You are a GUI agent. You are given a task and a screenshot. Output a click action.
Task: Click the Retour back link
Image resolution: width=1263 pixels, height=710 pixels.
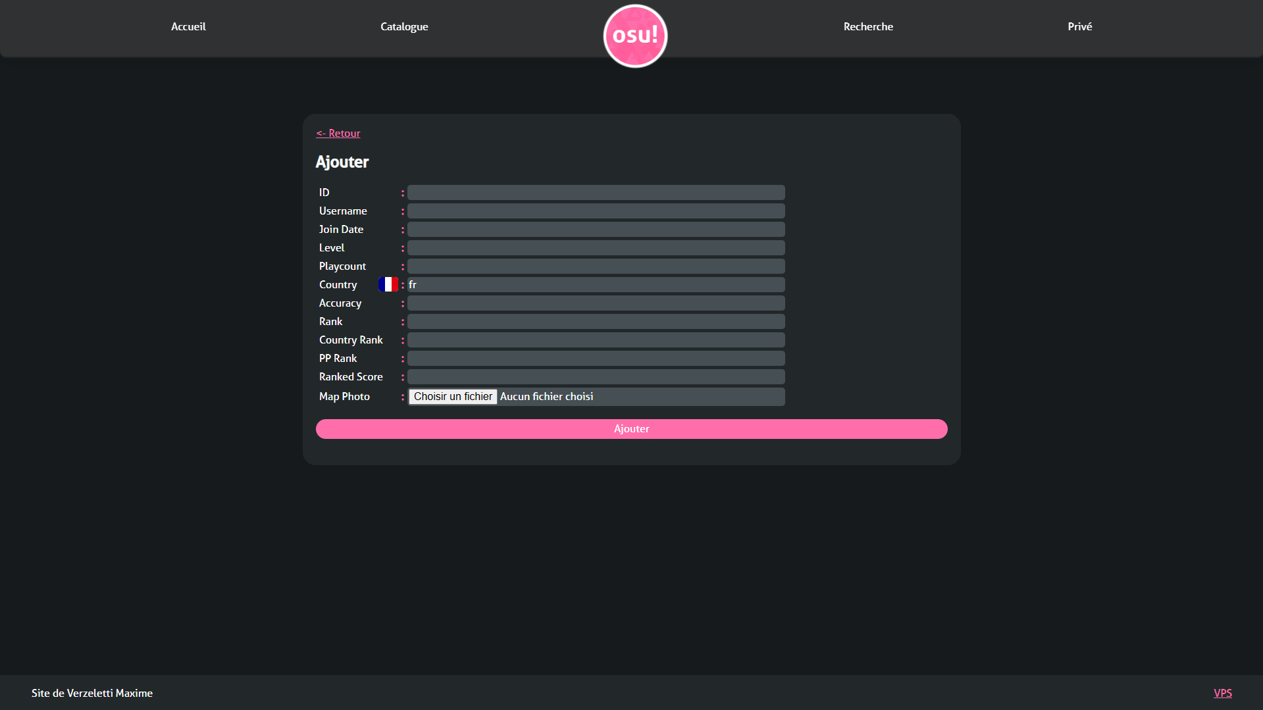(x=338, y=133)
